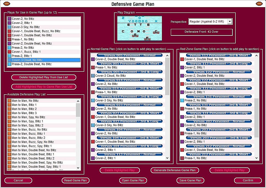This screenshot has width=266, height=188.
Task: Click Generate Defensive Game Plan
Action: point(175,170)
